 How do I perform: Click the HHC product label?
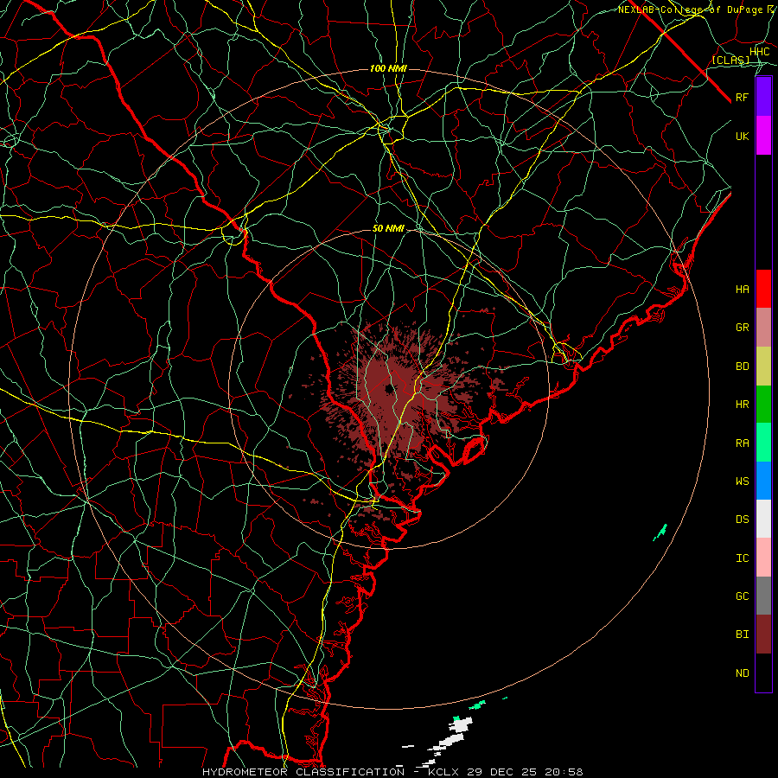pos(760,52)
